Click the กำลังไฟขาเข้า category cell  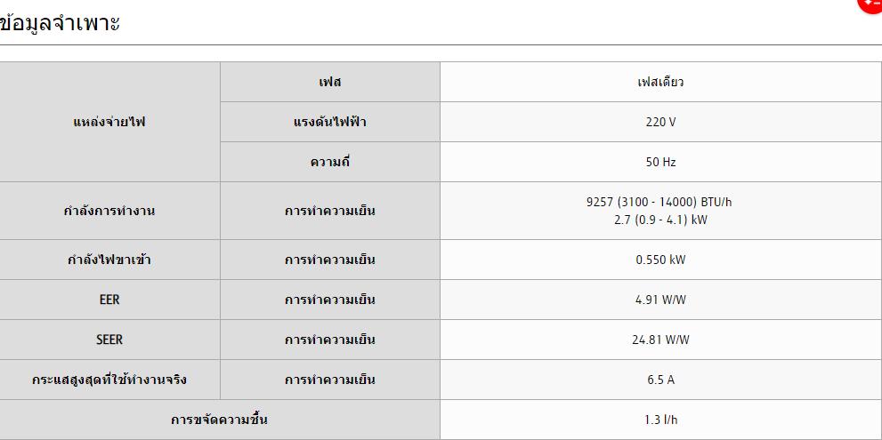click(109, 260)
